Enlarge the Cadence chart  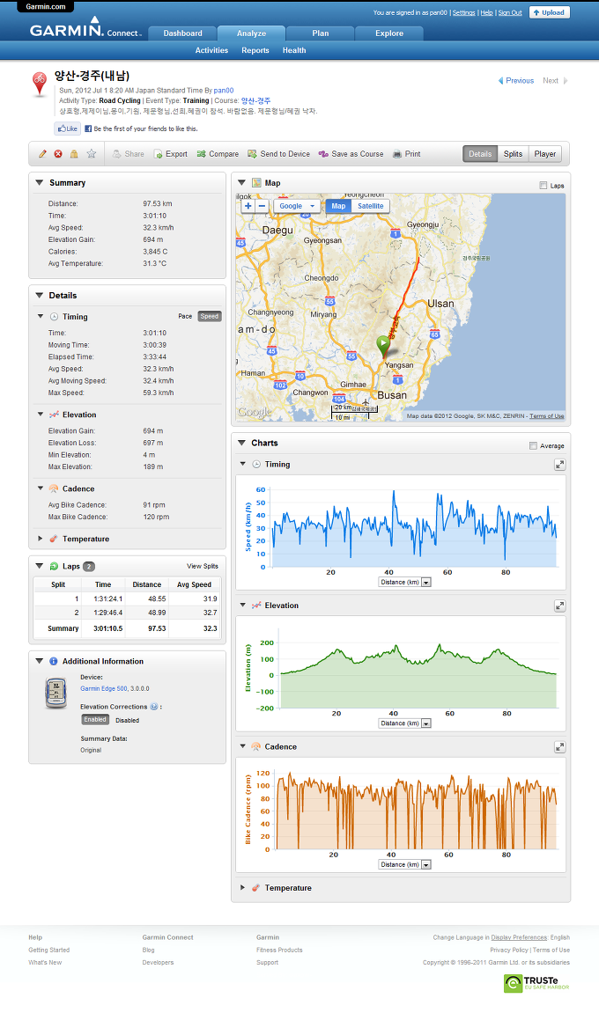point(559,747)
